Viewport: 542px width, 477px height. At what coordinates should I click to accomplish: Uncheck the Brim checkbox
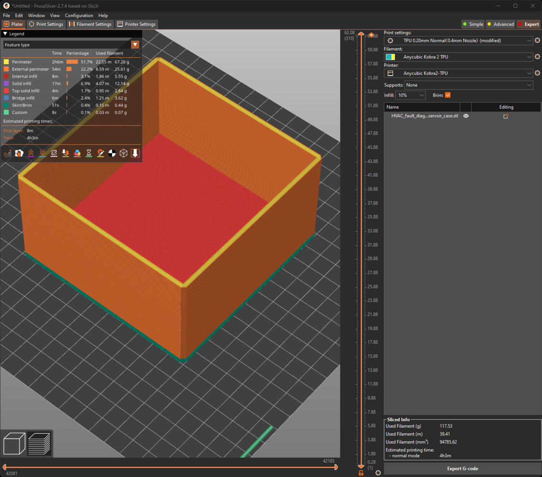pyautogui.click(x=447, y=95)
